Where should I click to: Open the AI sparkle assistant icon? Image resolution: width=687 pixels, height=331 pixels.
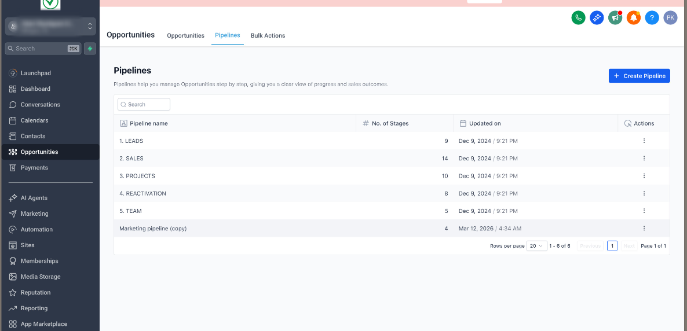[597, 18]
